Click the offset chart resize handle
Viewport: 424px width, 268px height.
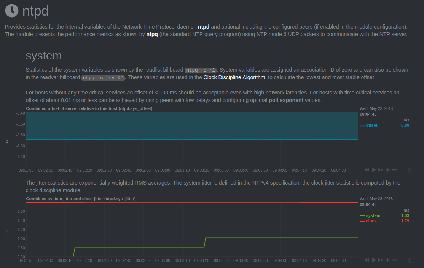(409, 170)
